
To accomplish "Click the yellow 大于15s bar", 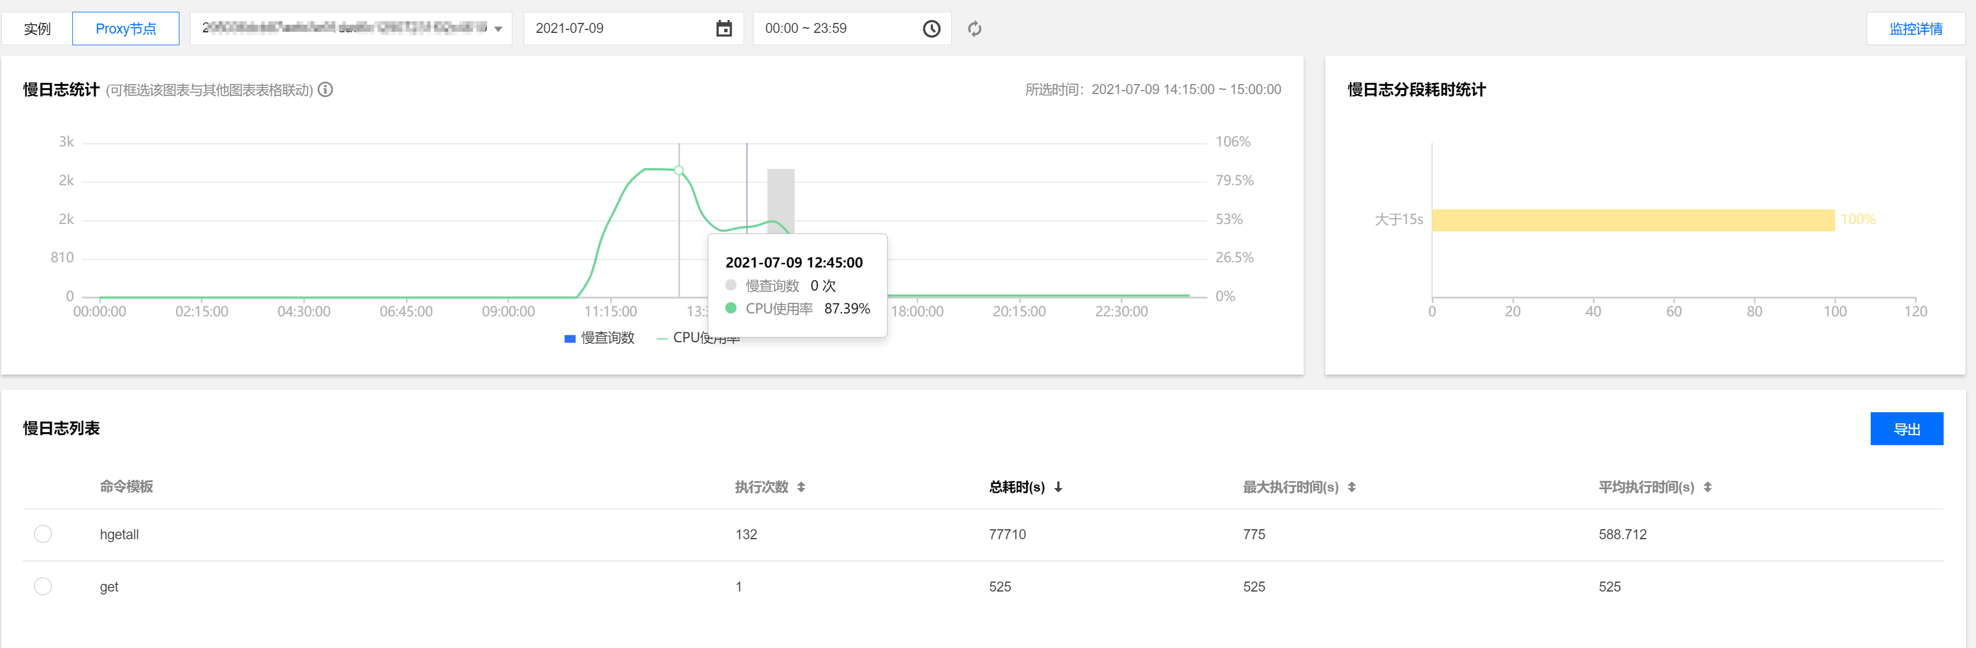I will [x=1632, y=220].
